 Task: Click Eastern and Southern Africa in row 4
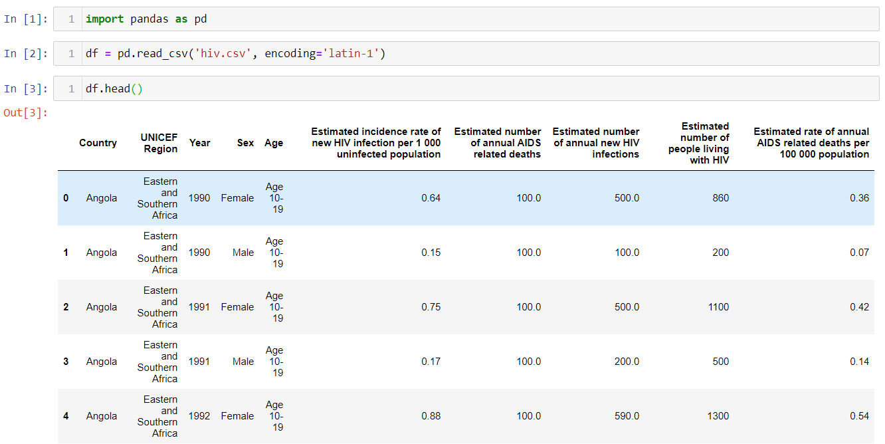(x=158, y=416)
